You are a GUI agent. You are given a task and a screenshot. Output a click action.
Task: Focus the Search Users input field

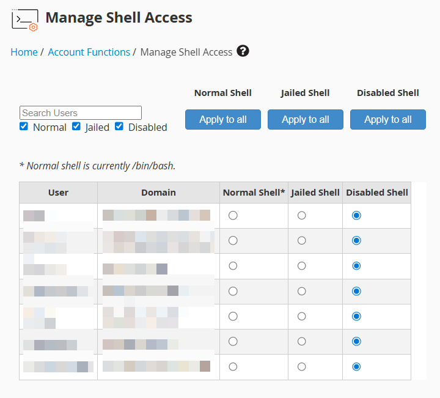pos(81,113)
